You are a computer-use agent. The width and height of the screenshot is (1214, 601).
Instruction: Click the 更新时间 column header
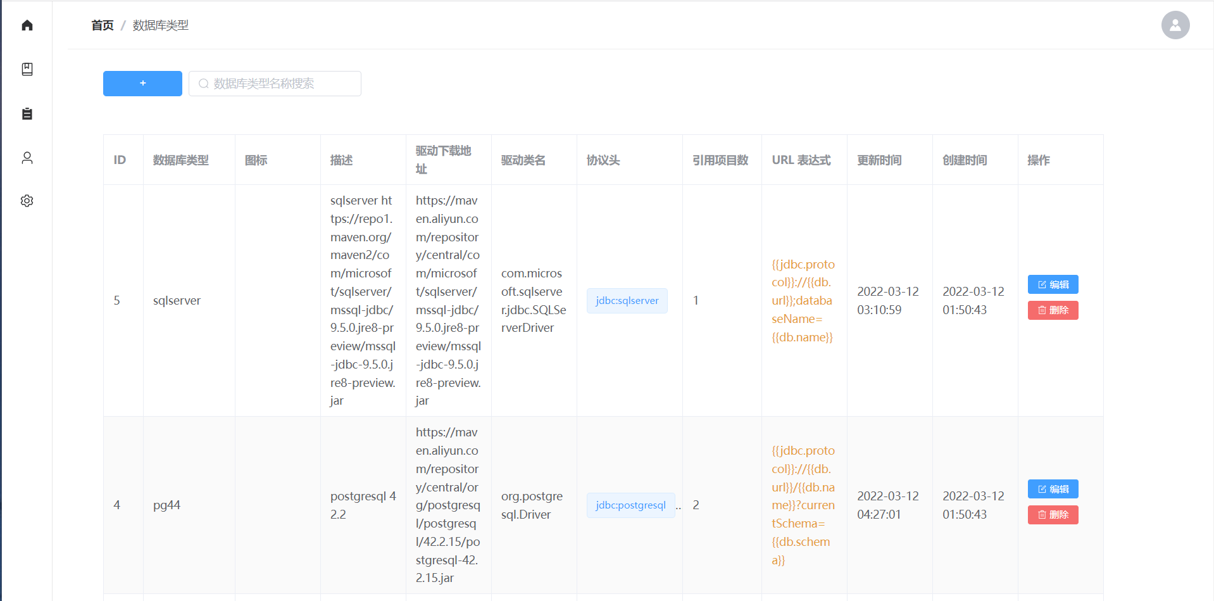879,160
